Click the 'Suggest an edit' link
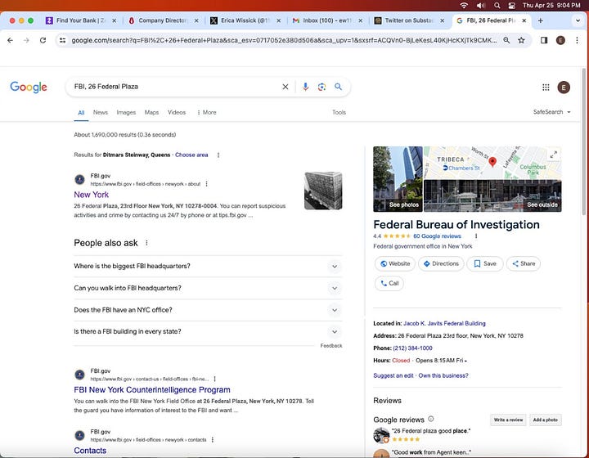 (x=393, y=375)
